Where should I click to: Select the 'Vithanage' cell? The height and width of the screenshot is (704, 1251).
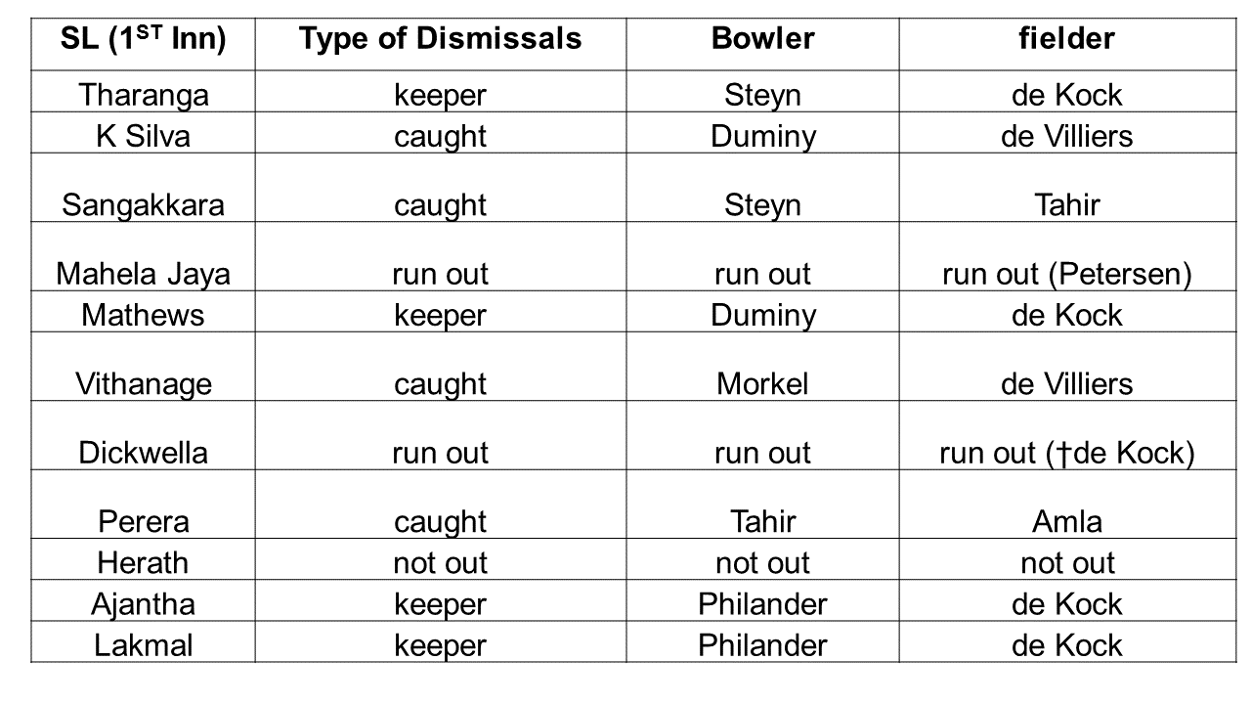pyautogui.click(x=143, y=383)
